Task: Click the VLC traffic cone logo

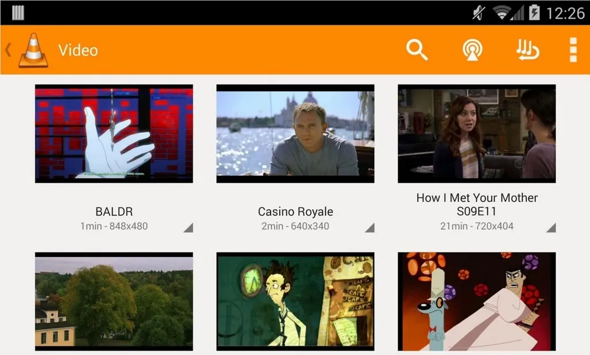Action: click(x=33, y=50)
